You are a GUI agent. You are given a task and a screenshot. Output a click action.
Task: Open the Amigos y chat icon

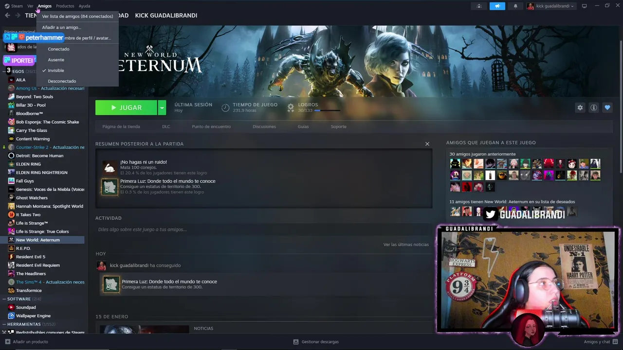pos(615,342)
